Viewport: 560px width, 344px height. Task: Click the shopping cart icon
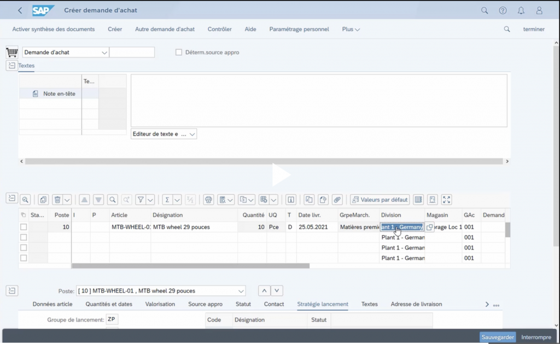coord(11,53)
